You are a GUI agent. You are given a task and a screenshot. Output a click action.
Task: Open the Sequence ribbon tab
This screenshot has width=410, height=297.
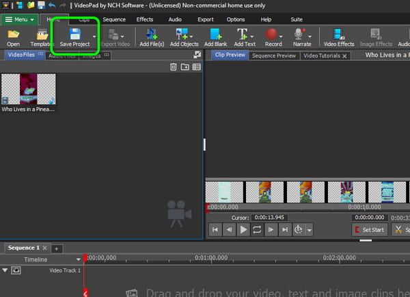tap(114, 19)
